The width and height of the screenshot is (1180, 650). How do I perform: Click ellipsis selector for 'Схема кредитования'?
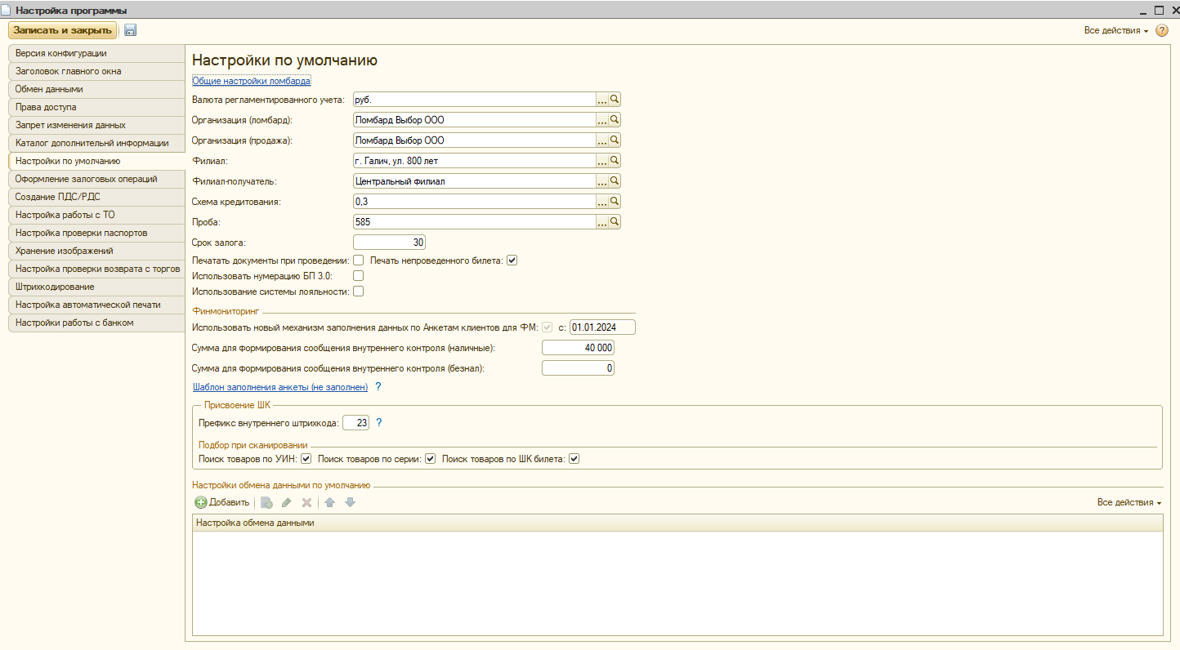602,202
